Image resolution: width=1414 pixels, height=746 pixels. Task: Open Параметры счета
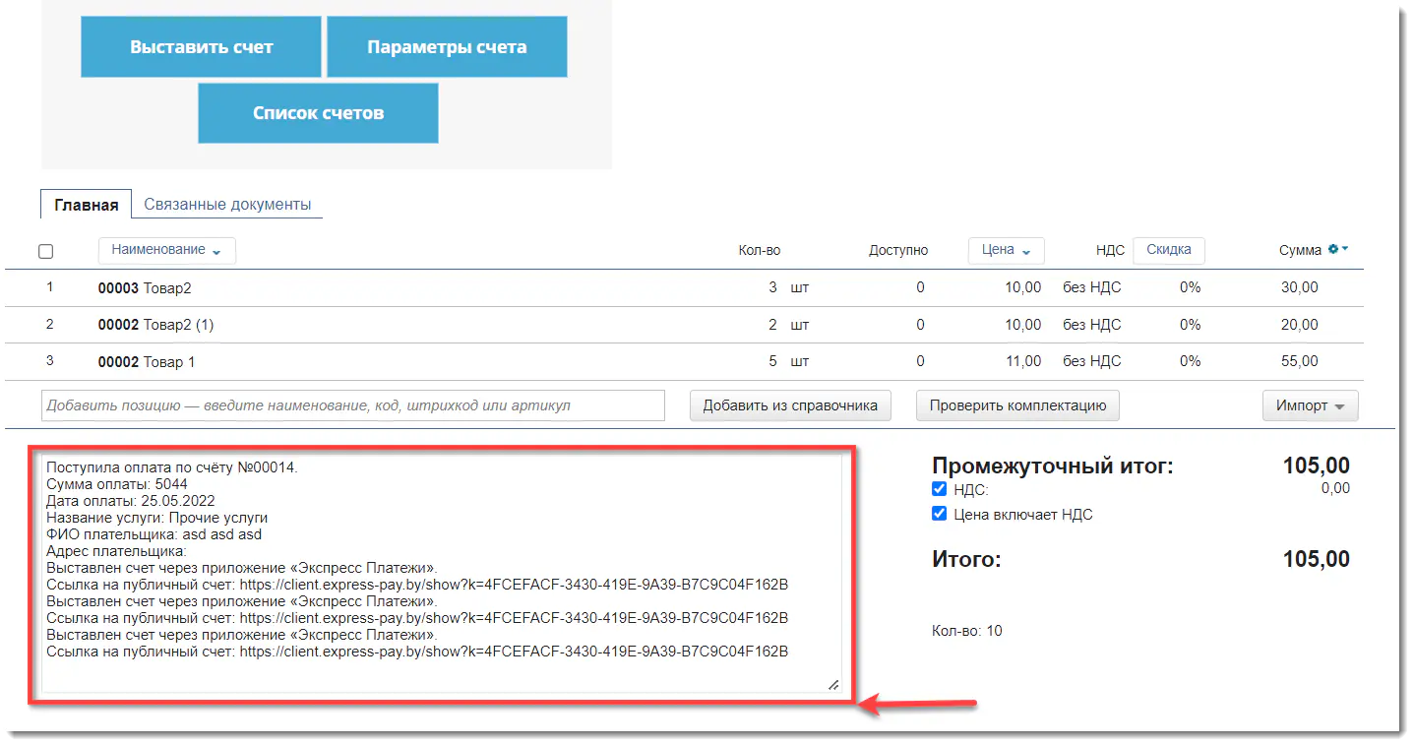coord(447,46)
